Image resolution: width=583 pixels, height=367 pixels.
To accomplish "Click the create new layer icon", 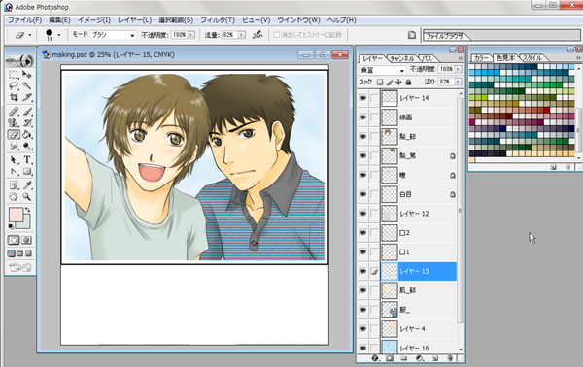I will tap(435, 358).
